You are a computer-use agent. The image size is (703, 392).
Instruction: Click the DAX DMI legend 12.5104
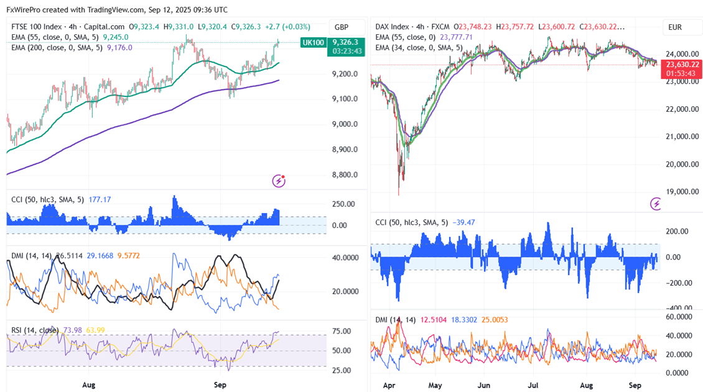(433, 320)
